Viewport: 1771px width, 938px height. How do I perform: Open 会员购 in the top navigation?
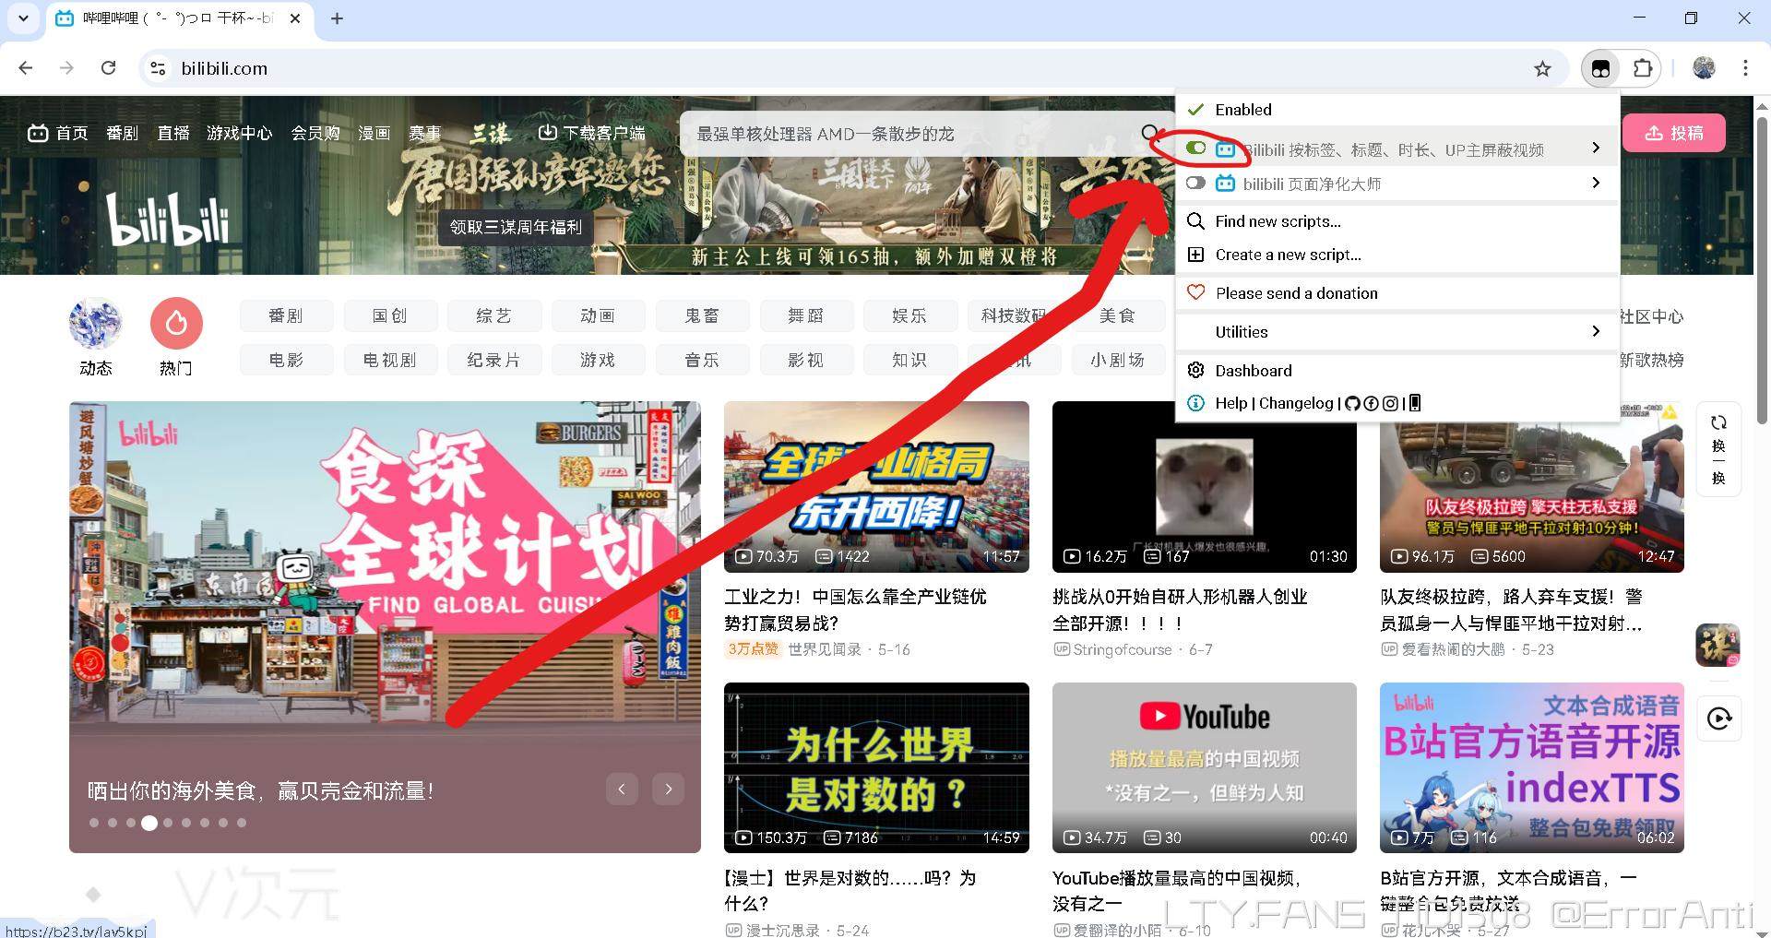[x=315, y=134]
